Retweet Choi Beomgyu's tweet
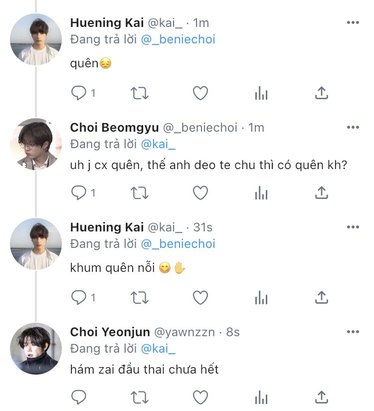This screenshot has width=374, height=411. (x=140, y=193)
